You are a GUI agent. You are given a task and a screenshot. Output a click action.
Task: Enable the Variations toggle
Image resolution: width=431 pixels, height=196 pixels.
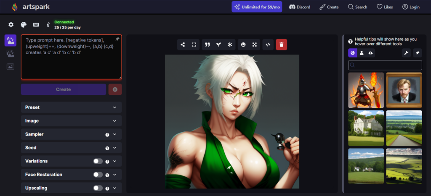98,161
